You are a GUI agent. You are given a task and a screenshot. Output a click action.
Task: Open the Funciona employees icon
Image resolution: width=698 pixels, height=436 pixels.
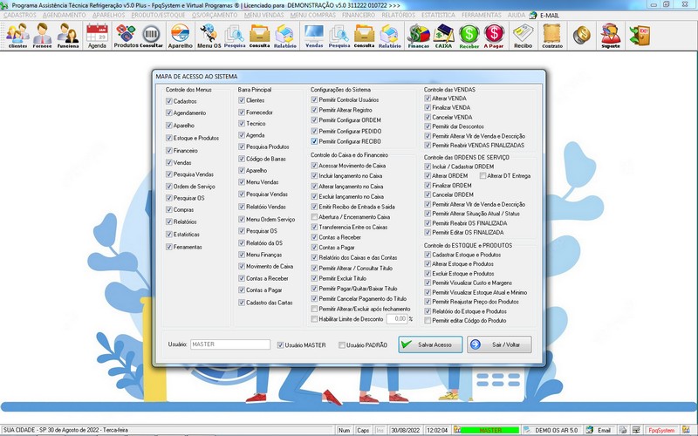coord(68,36)
